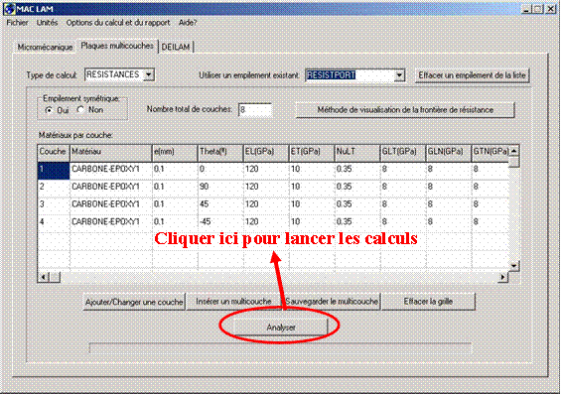Screen dimensions: 562x394
Task: Minimize the MAC LAM window
Action: pos(525,9)
